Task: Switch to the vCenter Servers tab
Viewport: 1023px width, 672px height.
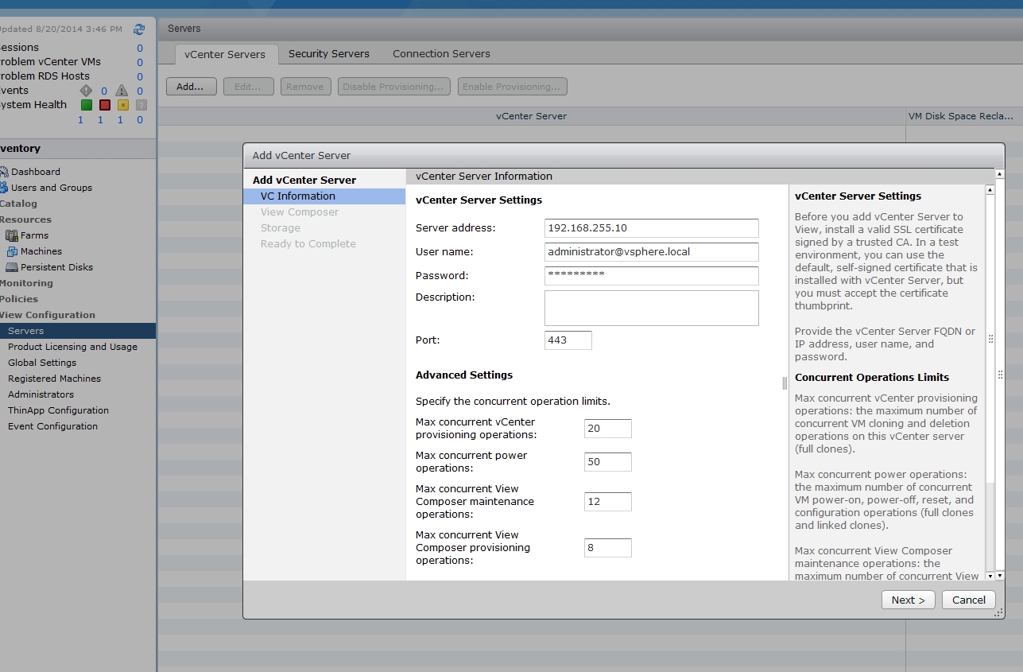Action: [x=225, y=54]
